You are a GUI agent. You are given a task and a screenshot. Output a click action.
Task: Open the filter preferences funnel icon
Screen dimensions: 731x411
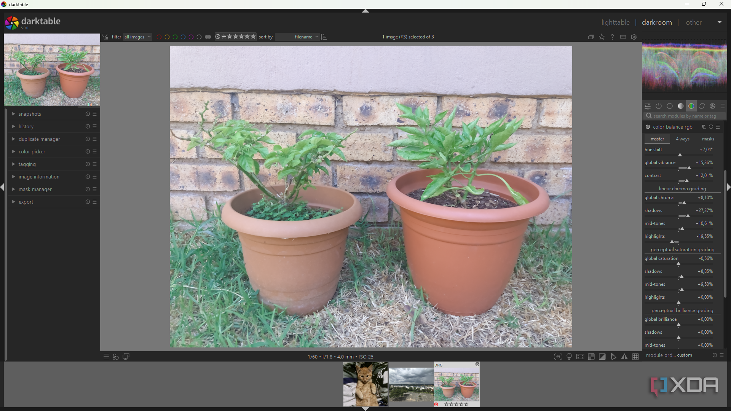[x=105, y=37]
